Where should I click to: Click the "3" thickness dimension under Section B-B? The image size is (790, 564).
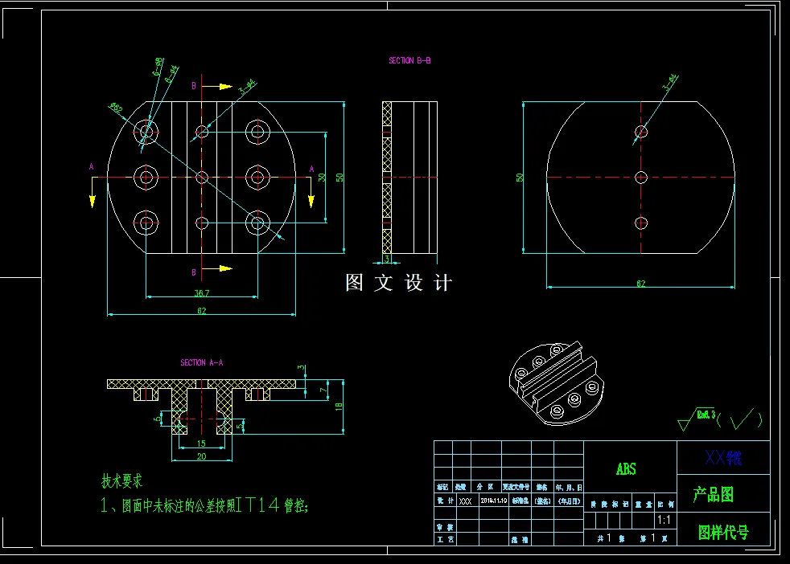387,260
